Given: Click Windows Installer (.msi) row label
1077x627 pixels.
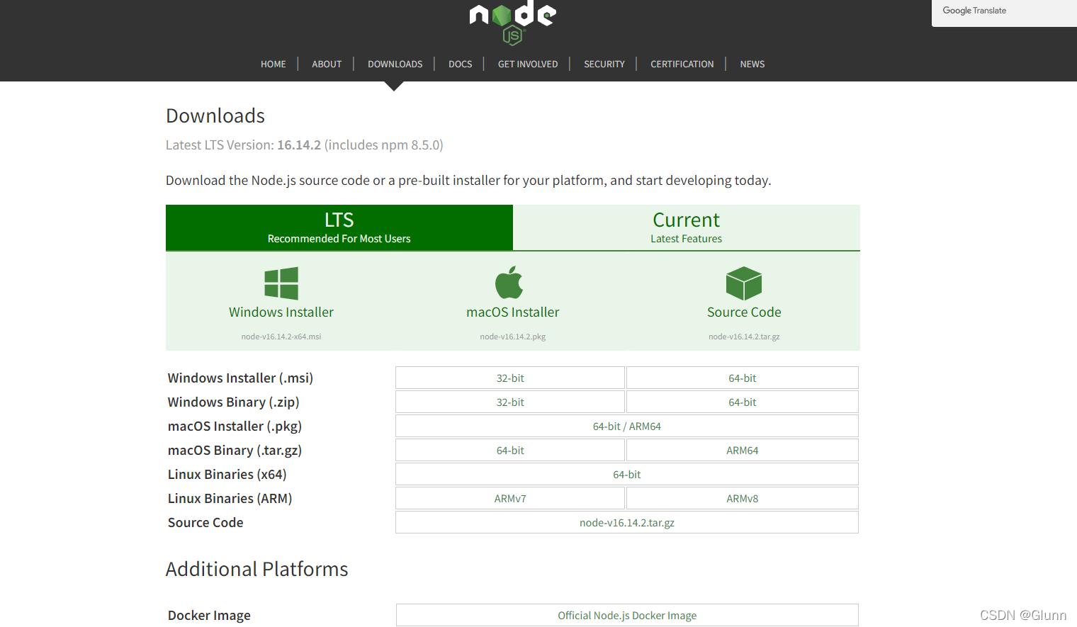Looking at the screenshot, I should 240,378.
